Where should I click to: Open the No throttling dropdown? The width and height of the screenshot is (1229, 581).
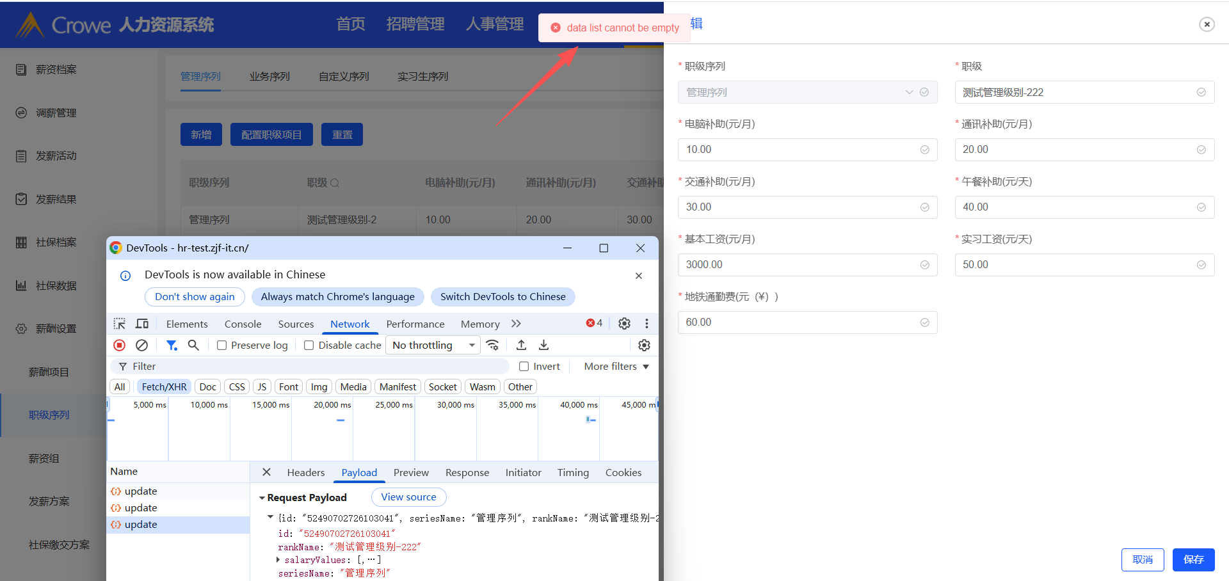(x=433, y=346)
